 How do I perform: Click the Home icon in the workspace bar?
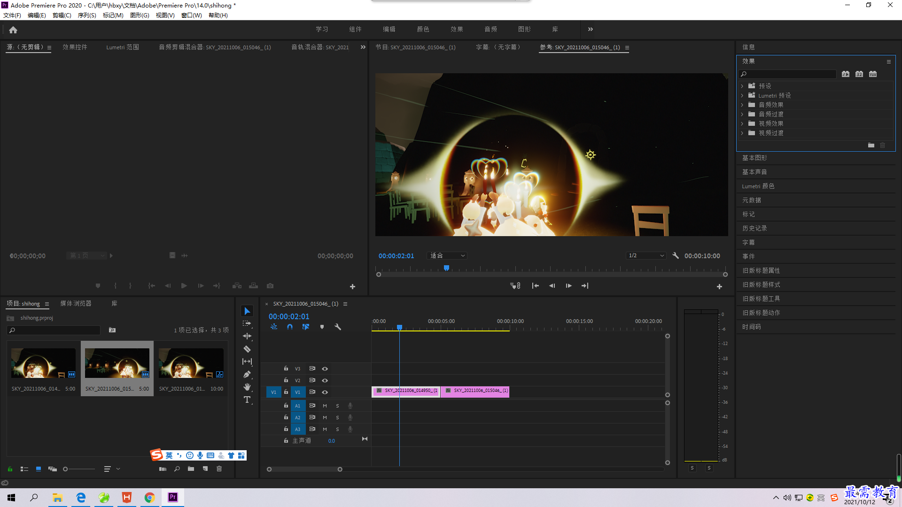point(13,30)
